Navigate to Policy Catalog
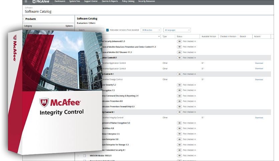 point(128,1)
